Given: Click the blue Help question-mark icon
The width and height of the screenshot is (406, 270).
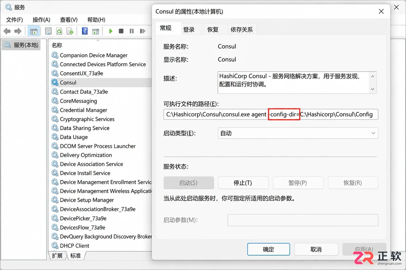Looking at the screenshot, I should click(85, 31).
